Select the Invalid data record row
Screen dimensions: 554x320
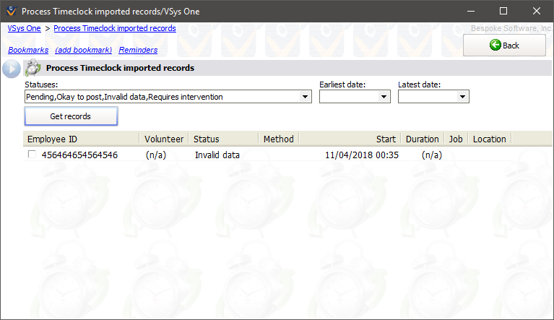[x=217, y=155]
